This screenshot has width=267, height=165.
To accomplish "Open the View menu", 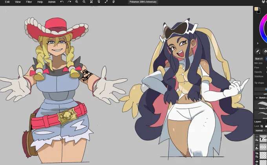I will point(18,2).
